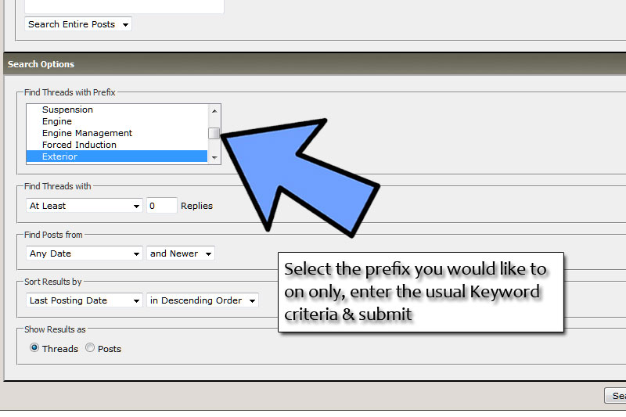Expand the Any Date dropdown

pos(84,253)
